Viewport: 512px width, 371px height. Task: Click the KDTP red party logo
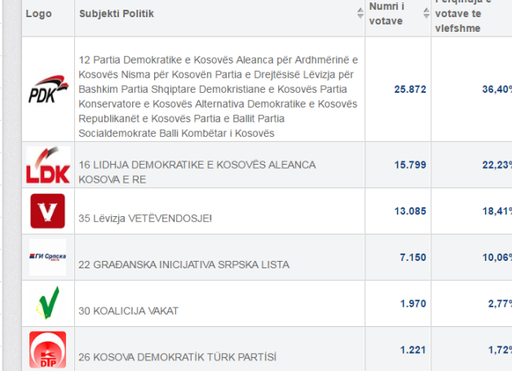(x=47, y=350)
